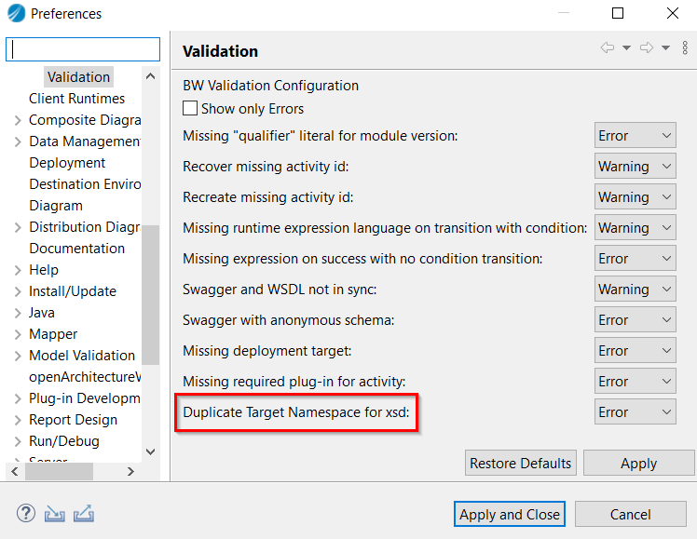Screen dimensions: 697x539
Task: Click the Restore Defaults button
Action: point(521,464)
